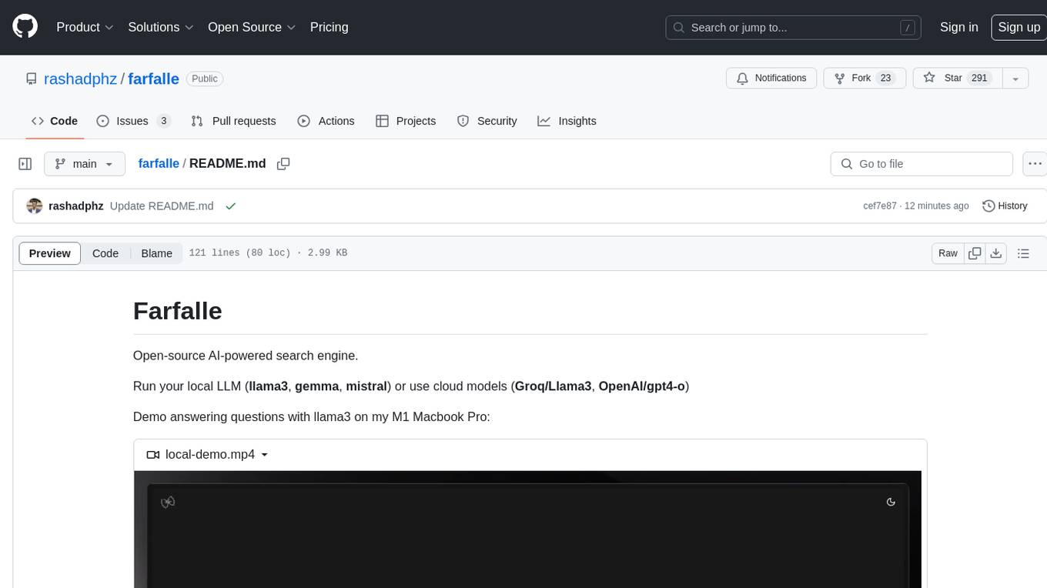Open the Product menu
This screenshot has height=588, width=1047.
85,27
